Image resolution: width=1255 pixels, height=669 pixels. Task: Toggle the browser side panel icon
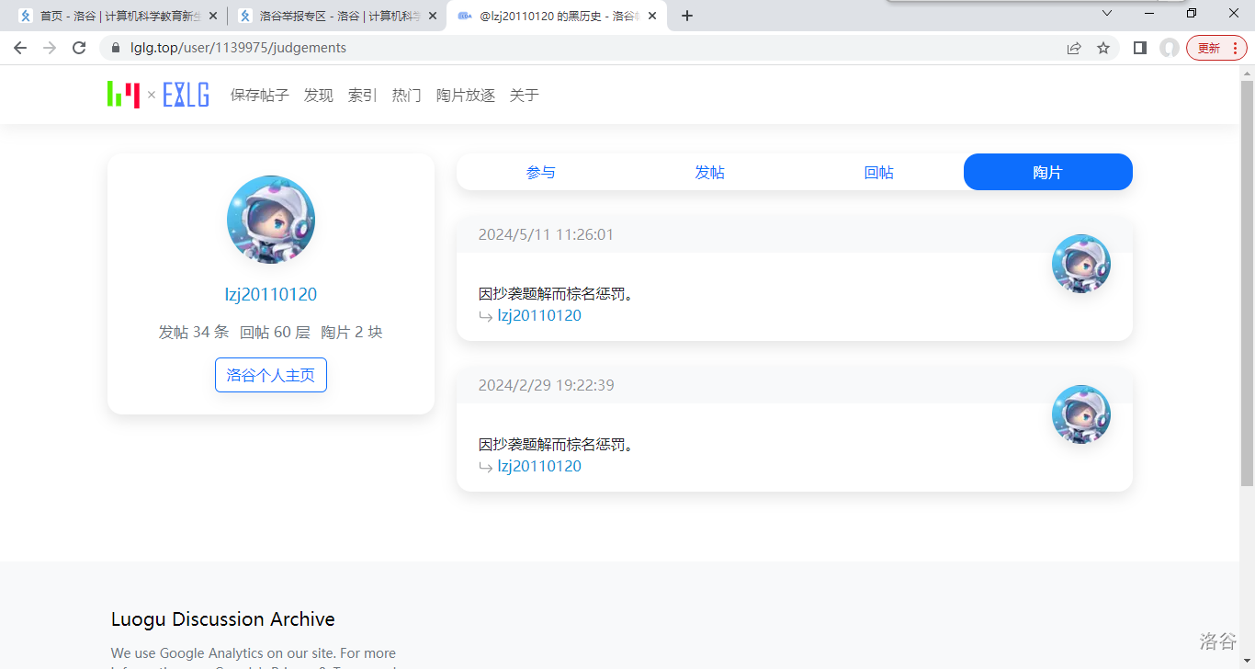point(1140,48)
